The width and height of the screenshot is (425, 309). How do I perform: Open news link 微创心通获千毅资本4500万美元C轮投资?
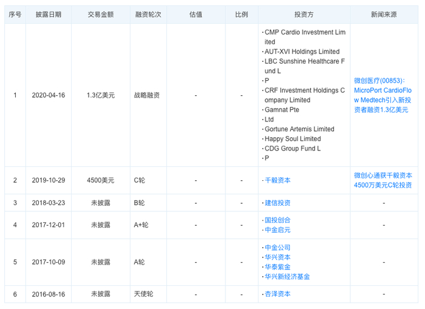pyautogui.click(x=382, y=180)
